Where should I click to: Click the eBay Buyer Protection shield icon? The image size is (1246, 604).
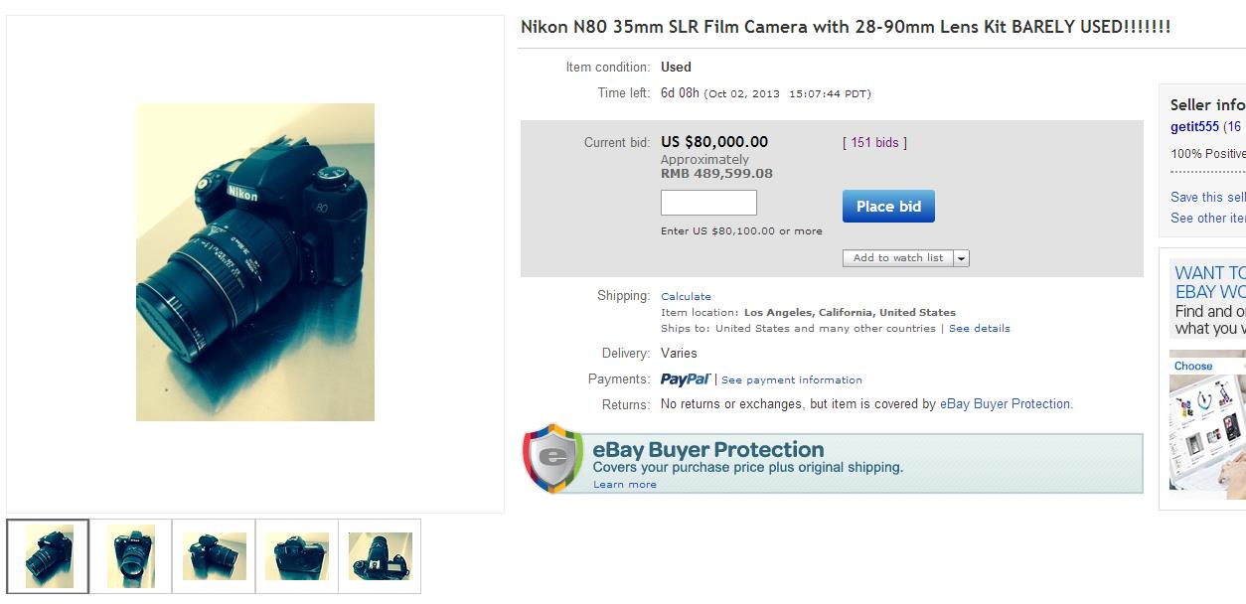click(x=553, y=458)
